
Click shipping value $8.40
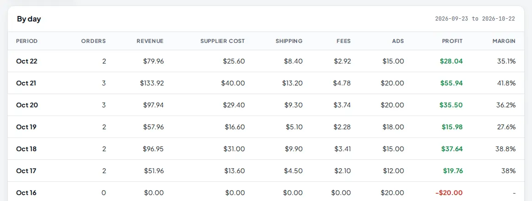(x=294, y=61)
